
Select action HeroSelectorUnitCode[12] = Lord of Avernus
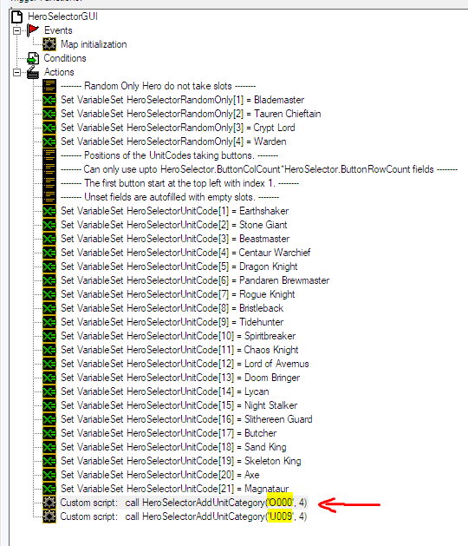click(185, 364)
